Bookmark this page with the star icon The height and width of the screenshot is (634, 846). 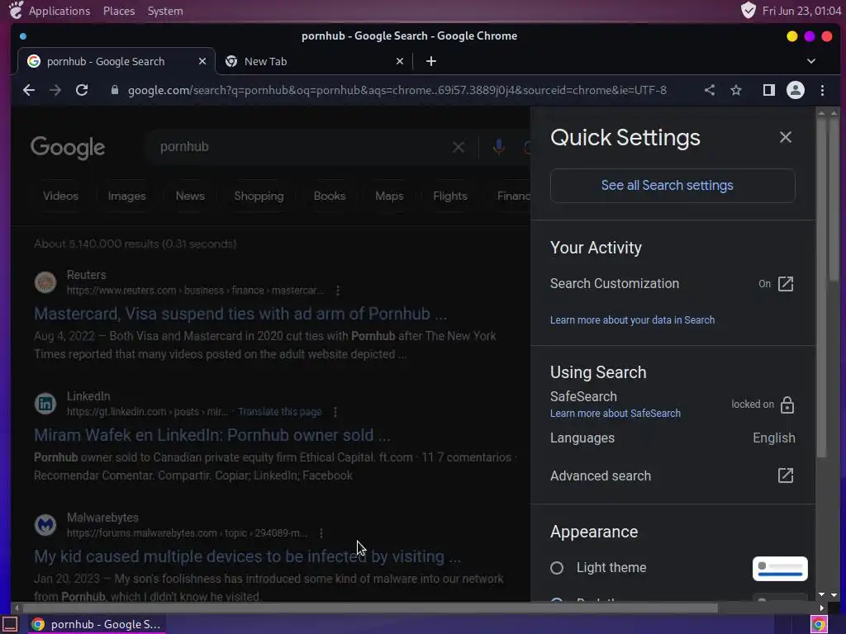pyautogui.click(x=736, y=90)
